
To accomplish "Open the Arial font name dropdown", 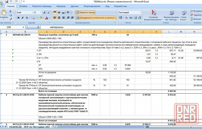I will pos(32,12).
